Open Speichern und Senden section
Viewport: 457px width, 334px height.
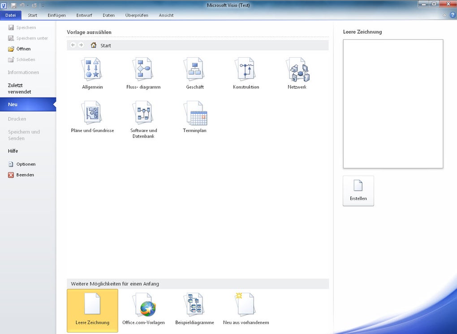24,135
